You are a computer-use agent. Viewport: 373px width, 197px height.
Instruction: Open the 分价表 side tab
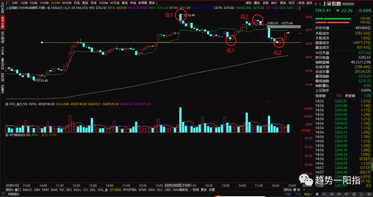[x=2, y=50]
